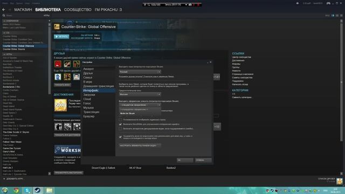Open Skype from the taskbar
The height and width of the screenshot is (194, 345).
pyautogui.click(x=27, y=190)
